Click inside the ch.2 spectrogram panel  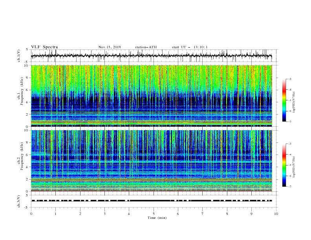(151, 161)
